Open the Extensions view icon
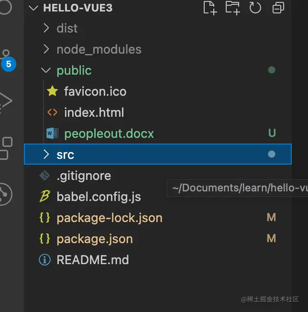This screenshot has width=308, height=312. [x=6, y=148]
